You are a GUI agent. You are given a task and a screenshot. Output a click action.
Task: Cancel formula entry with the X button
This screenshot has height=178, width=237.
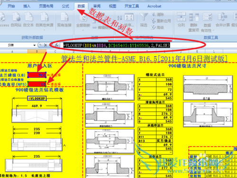tap(46, 45)
